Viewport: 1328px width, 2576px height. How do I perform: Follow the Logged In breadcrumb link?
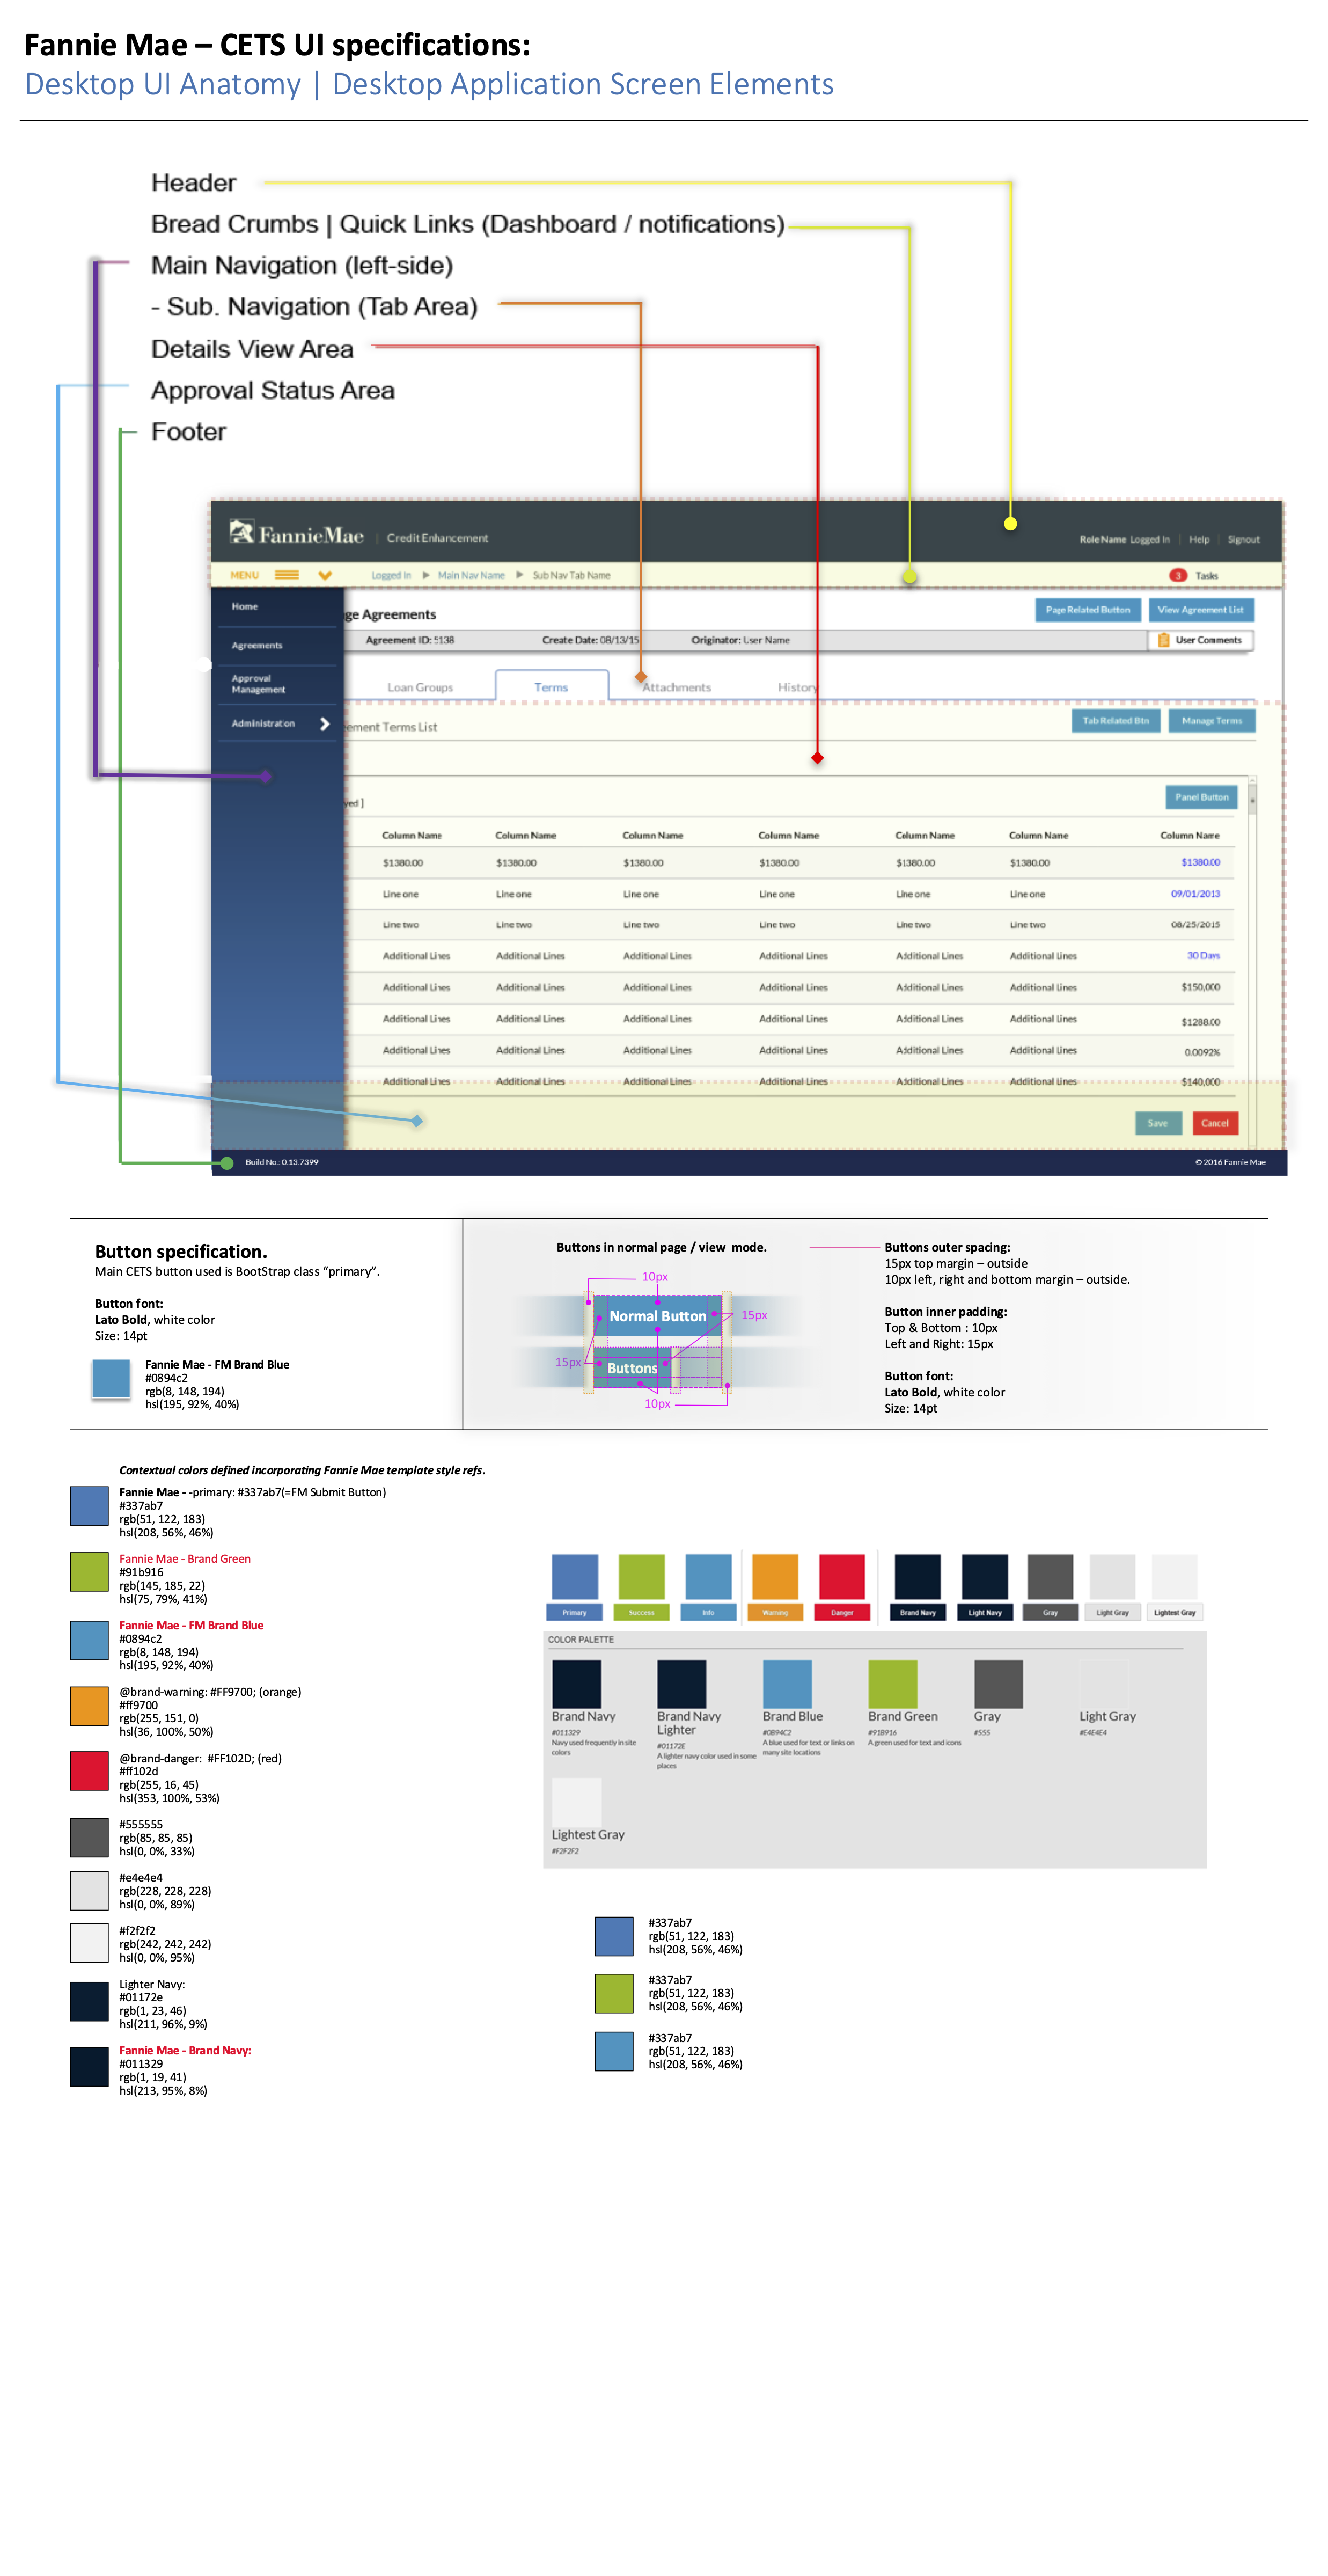[391, 575]
